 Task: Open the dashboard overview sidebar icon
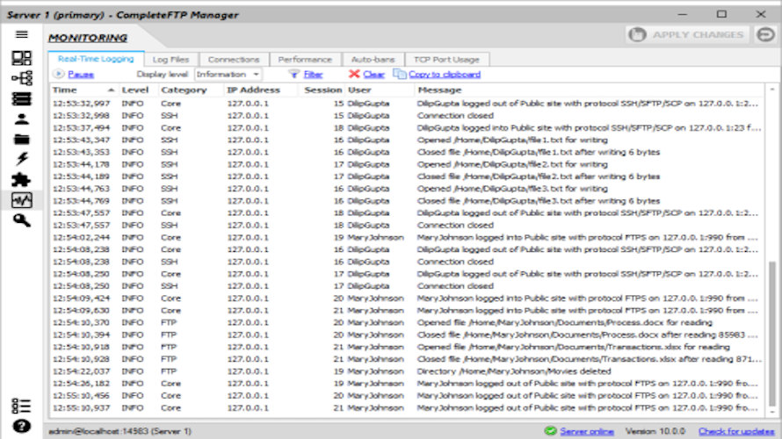point(21,59)
